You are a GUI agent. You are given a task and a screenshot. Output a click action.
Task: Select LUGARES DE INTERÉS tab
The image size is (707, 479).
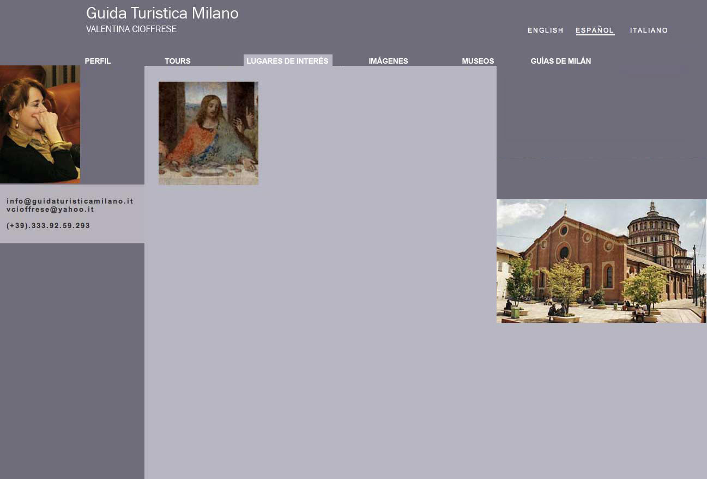[x=288, y=60]
